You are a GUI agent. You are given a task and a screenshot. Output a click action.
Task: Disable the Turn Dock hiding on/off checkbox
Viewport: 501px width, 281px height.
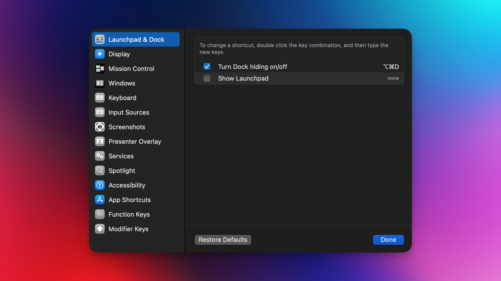click(207, 67)
